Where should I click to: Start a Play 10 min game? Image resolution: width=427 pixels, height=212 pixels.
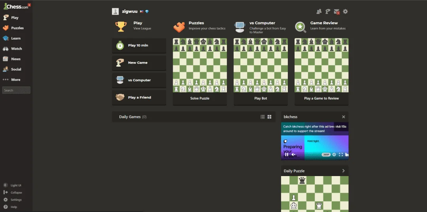139,45
